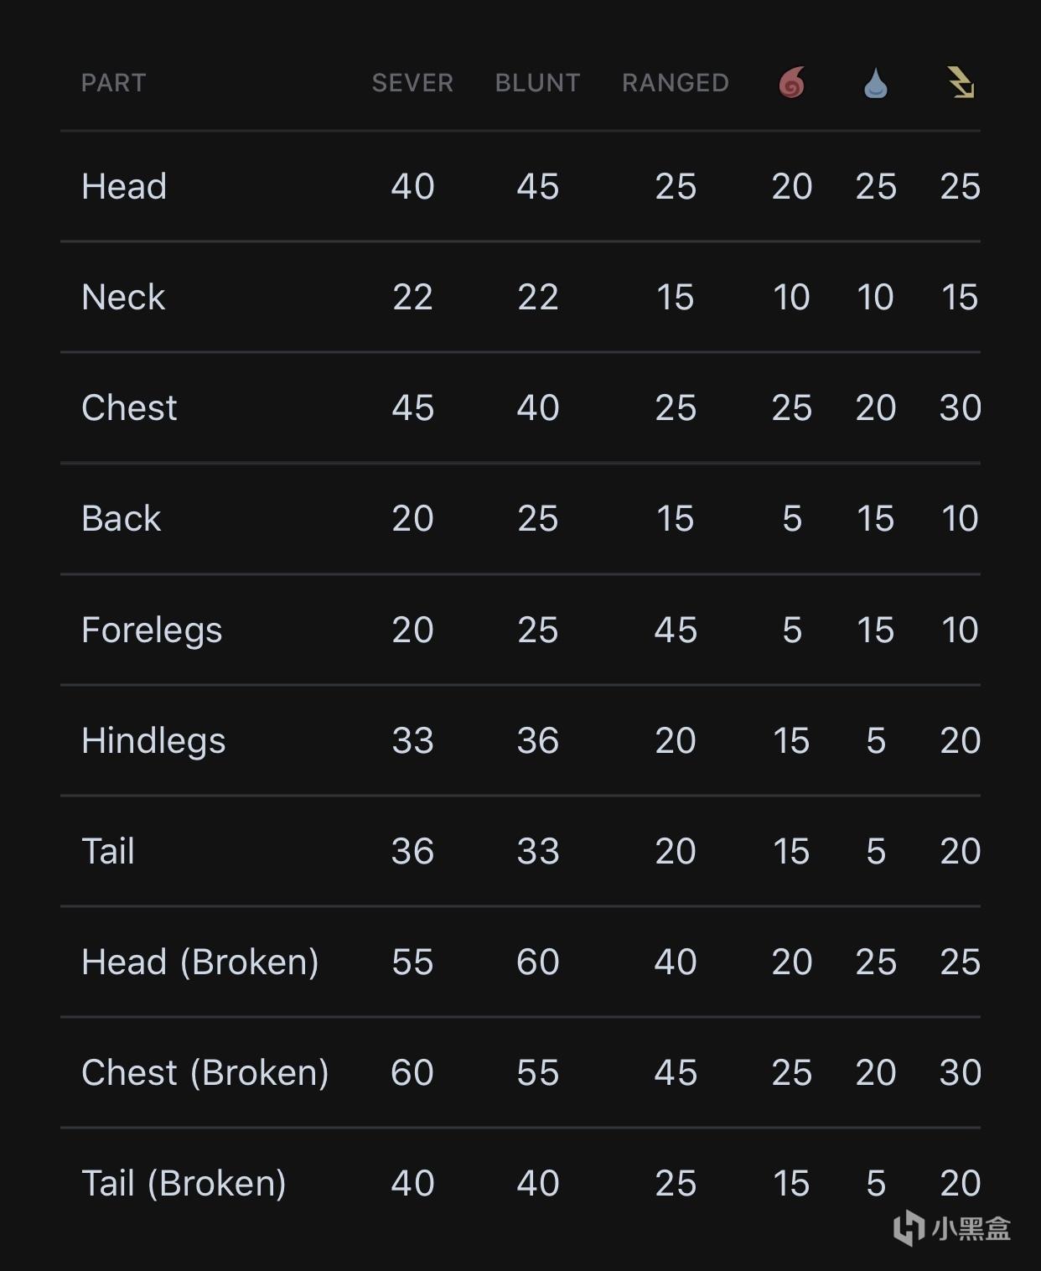Click the thunder element icon header
This screenshot has width=1041, height=1271.
coord(961,83)
